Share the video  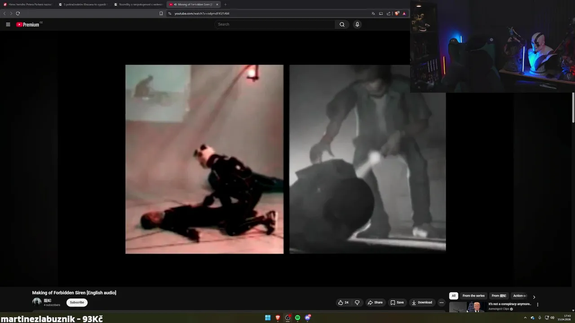pos(375,302)
